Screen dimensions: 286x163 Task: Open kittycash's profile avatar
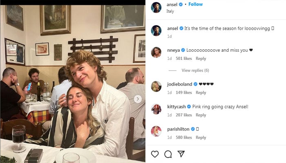pos(156,109)
